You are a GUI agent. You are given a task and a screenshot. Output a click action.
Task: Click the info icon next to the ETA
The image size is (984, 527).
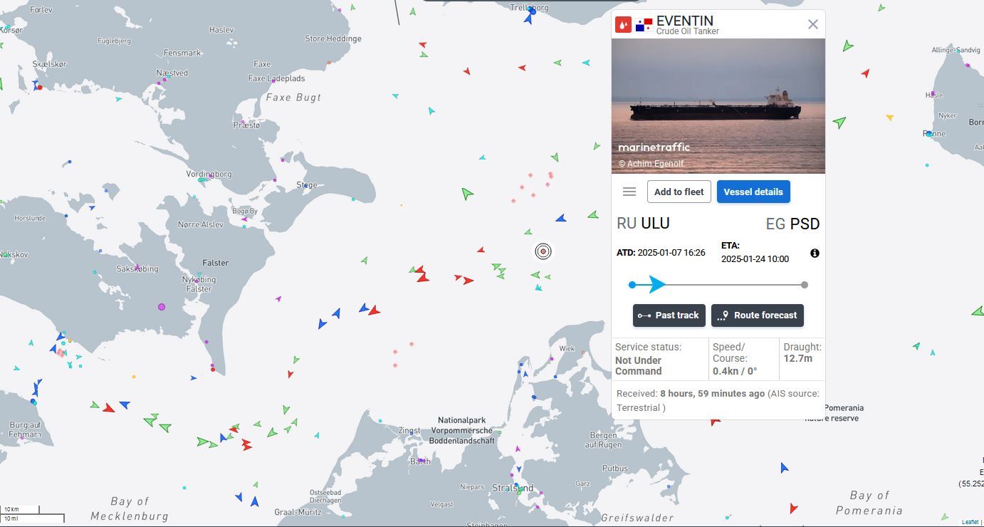(815, 253)
